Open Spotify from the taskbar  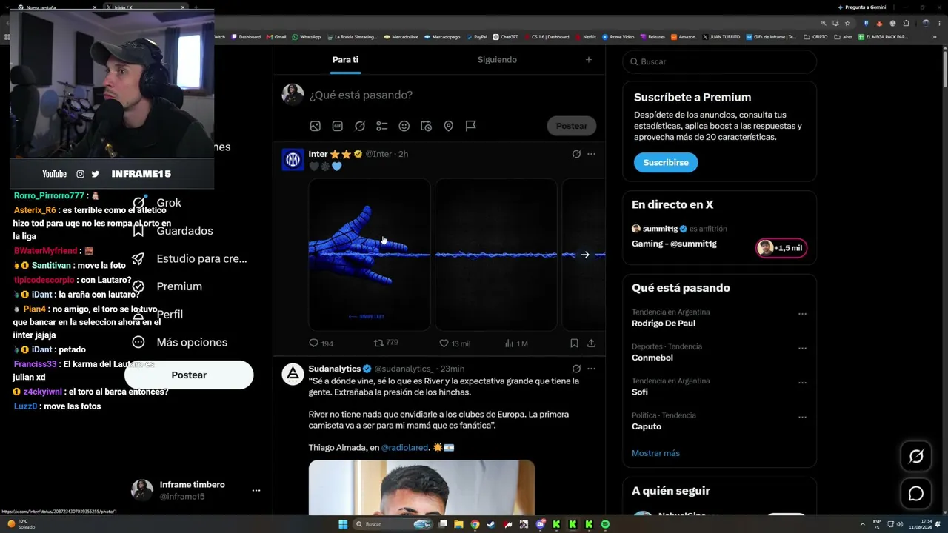[605, 524]
